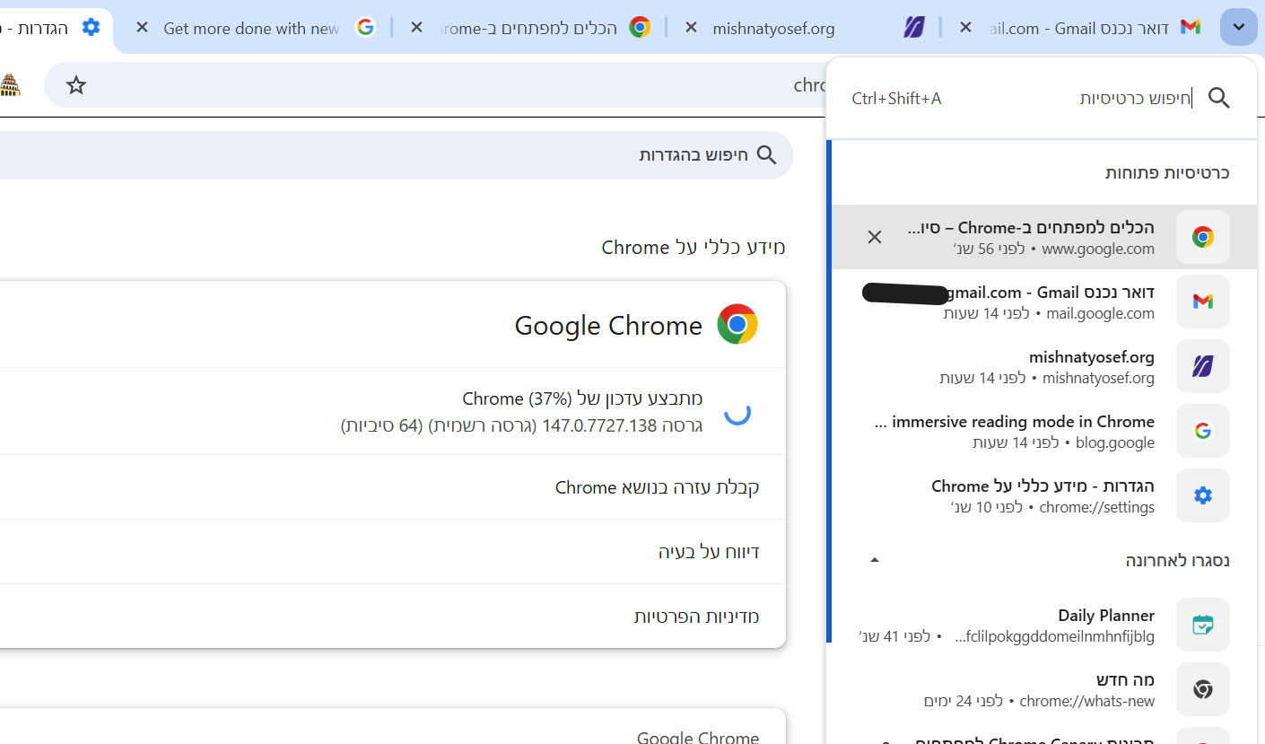
Task: Click the Google G favicon in tab strip
Action: point(365,28)
